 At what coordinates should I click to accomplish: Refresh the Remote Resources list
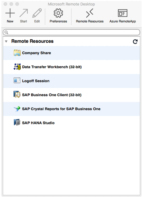tap(135, 42)
